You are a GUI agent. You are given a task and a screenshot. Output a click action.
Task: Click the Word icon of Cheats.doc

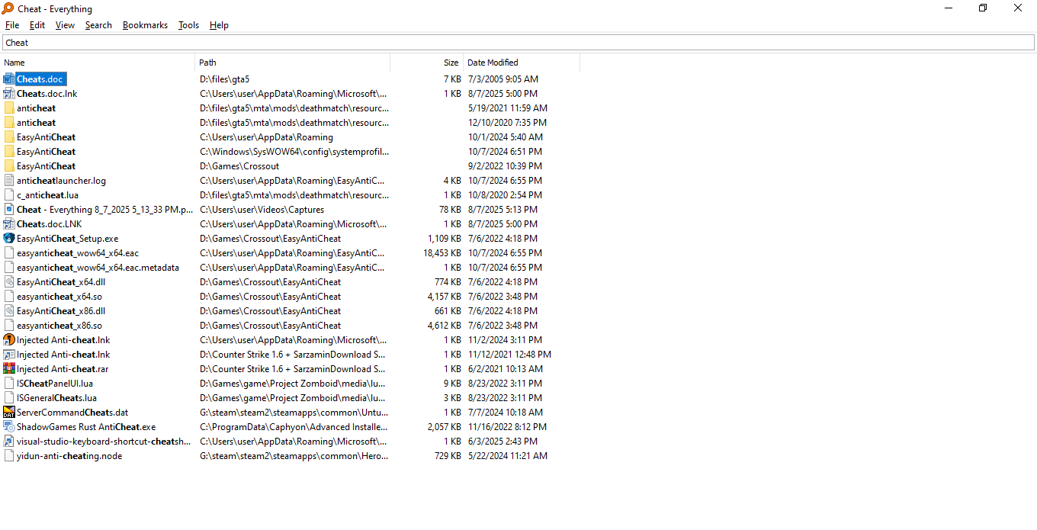click(9, 79)
